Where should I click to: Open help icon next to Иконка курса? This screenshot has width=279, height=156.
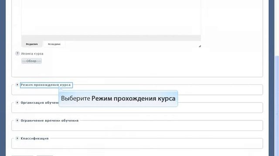click(x=17, y=53)
